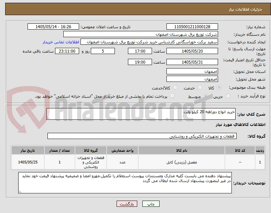Click the تاریخ نیاز column header
The width and height of the screenshot is (271, 213).
28,150
